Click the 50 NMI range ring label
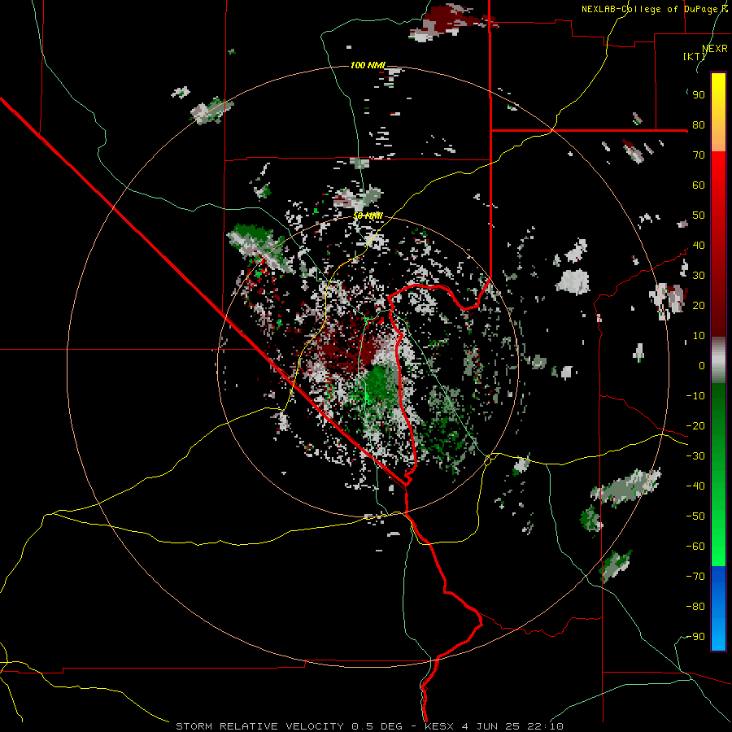732x732 pixels. click(x=368, y=216)
